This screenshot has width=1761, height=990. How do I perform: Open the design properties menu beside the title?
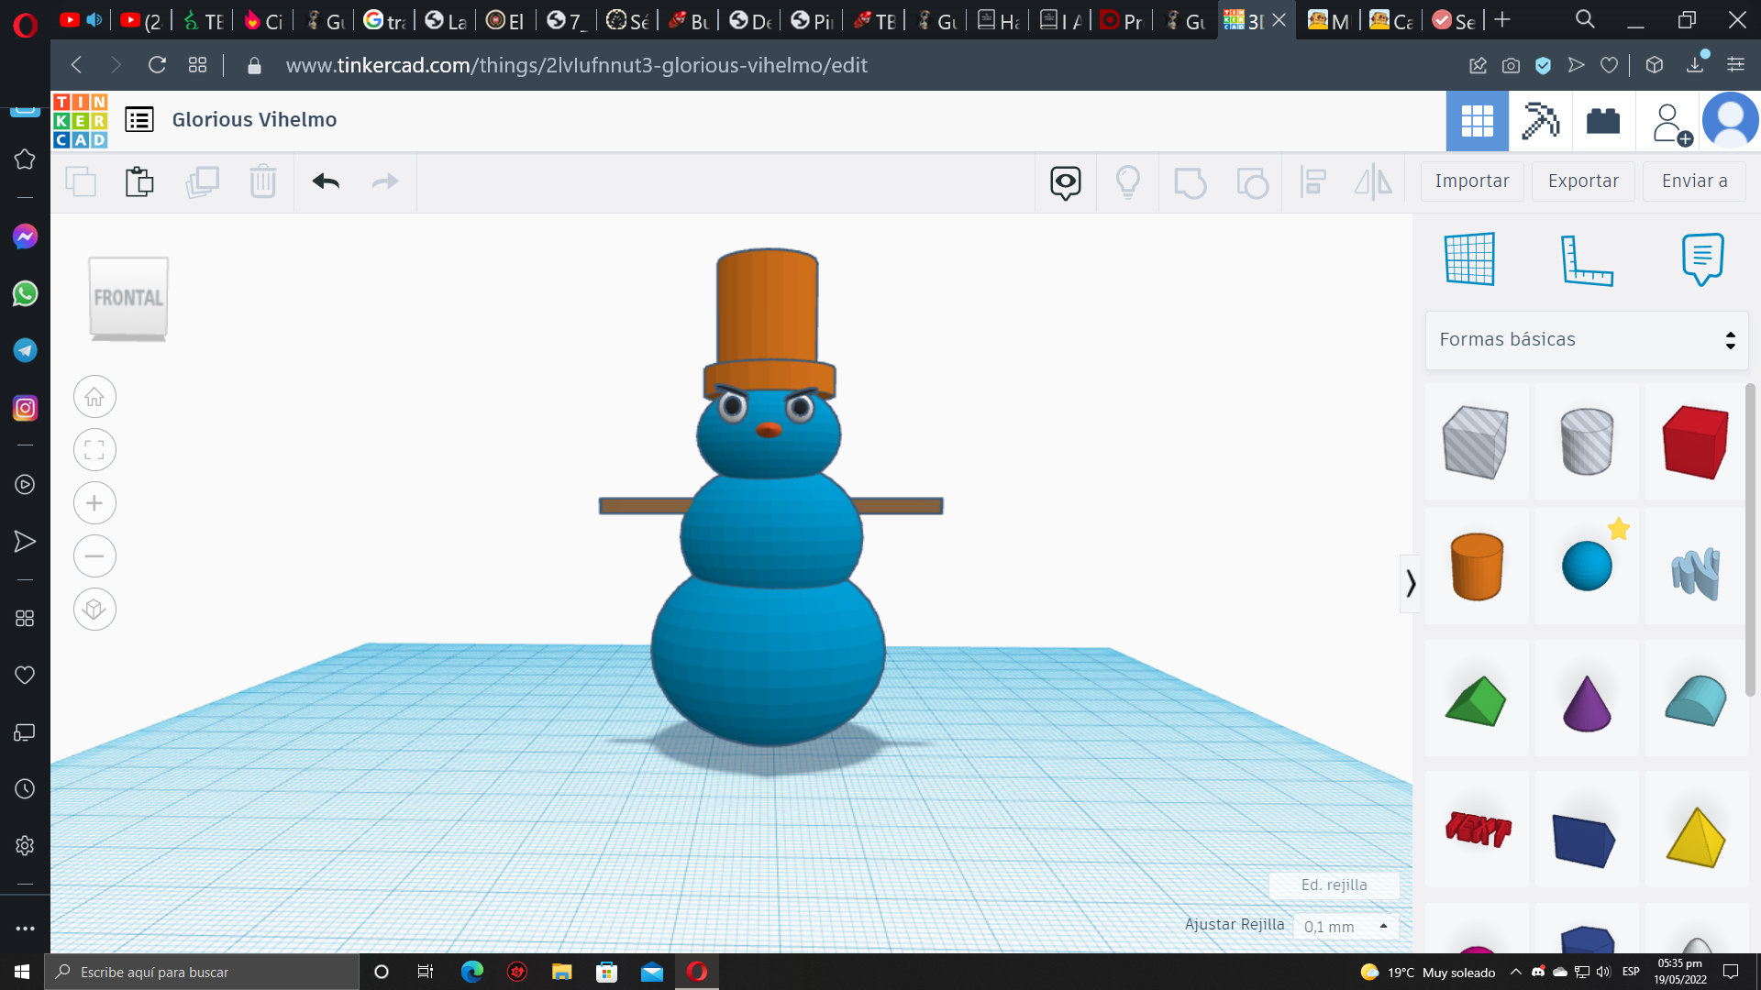(138, 119)
